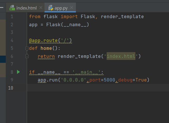Image resolution: width=169 pixels, height=123 pixels.
Task: Close the app.py tab
Action: pyautogui.click(x=72, y=7)
